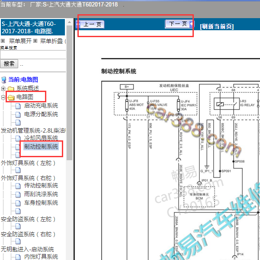Open 车身控制系统 page
260x260 pixels.
click(41, 203)
